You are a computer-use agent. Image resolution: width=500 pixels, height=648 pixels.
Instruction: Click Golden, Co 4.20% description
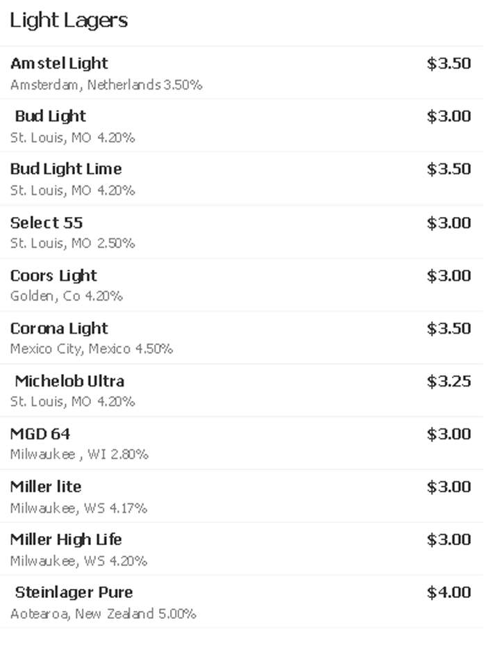[67, 296]
